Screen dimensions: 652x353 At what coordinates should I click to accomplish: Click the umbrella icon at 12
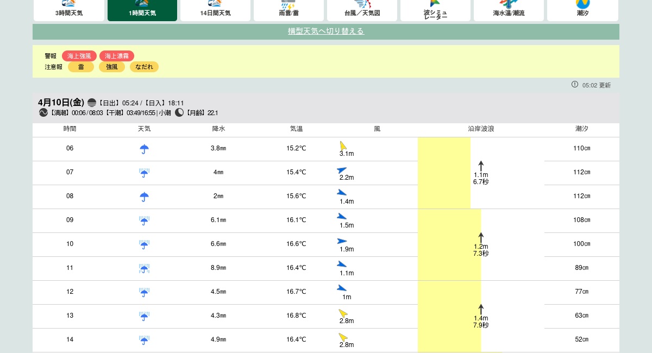[144, 292]
